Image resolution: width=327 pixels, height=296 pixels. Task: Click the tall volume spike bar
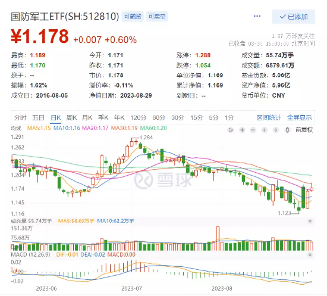[218, 238]
